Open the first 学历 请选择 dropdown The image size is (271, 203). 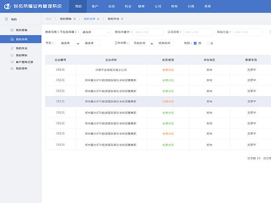pos(66,43)
